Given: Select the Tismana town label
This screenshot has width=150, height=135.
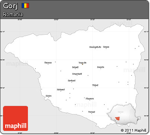Looking at the screenshot, I should (x=48, y=63).
